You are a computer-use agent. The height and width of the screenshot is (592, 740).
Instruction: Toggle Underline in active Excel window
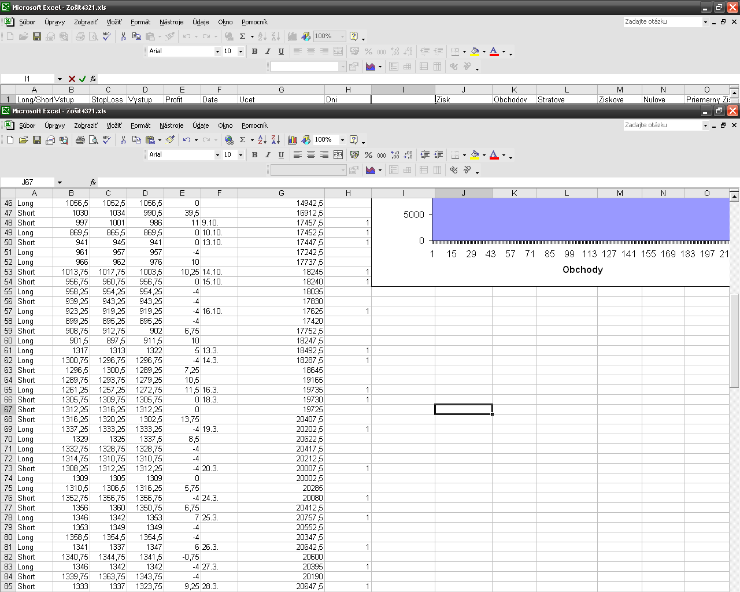281,155
